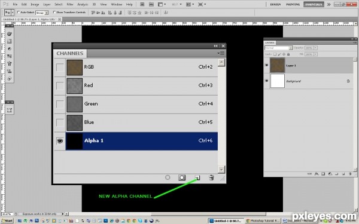Image resolution: width=359 pixels, height=224 pixels.
Task: Open Layers blend mode Normal dropdown
Action: tap(279, 48)
